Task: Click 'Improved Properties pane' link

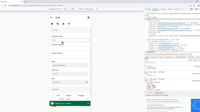Action: (156, 105)
